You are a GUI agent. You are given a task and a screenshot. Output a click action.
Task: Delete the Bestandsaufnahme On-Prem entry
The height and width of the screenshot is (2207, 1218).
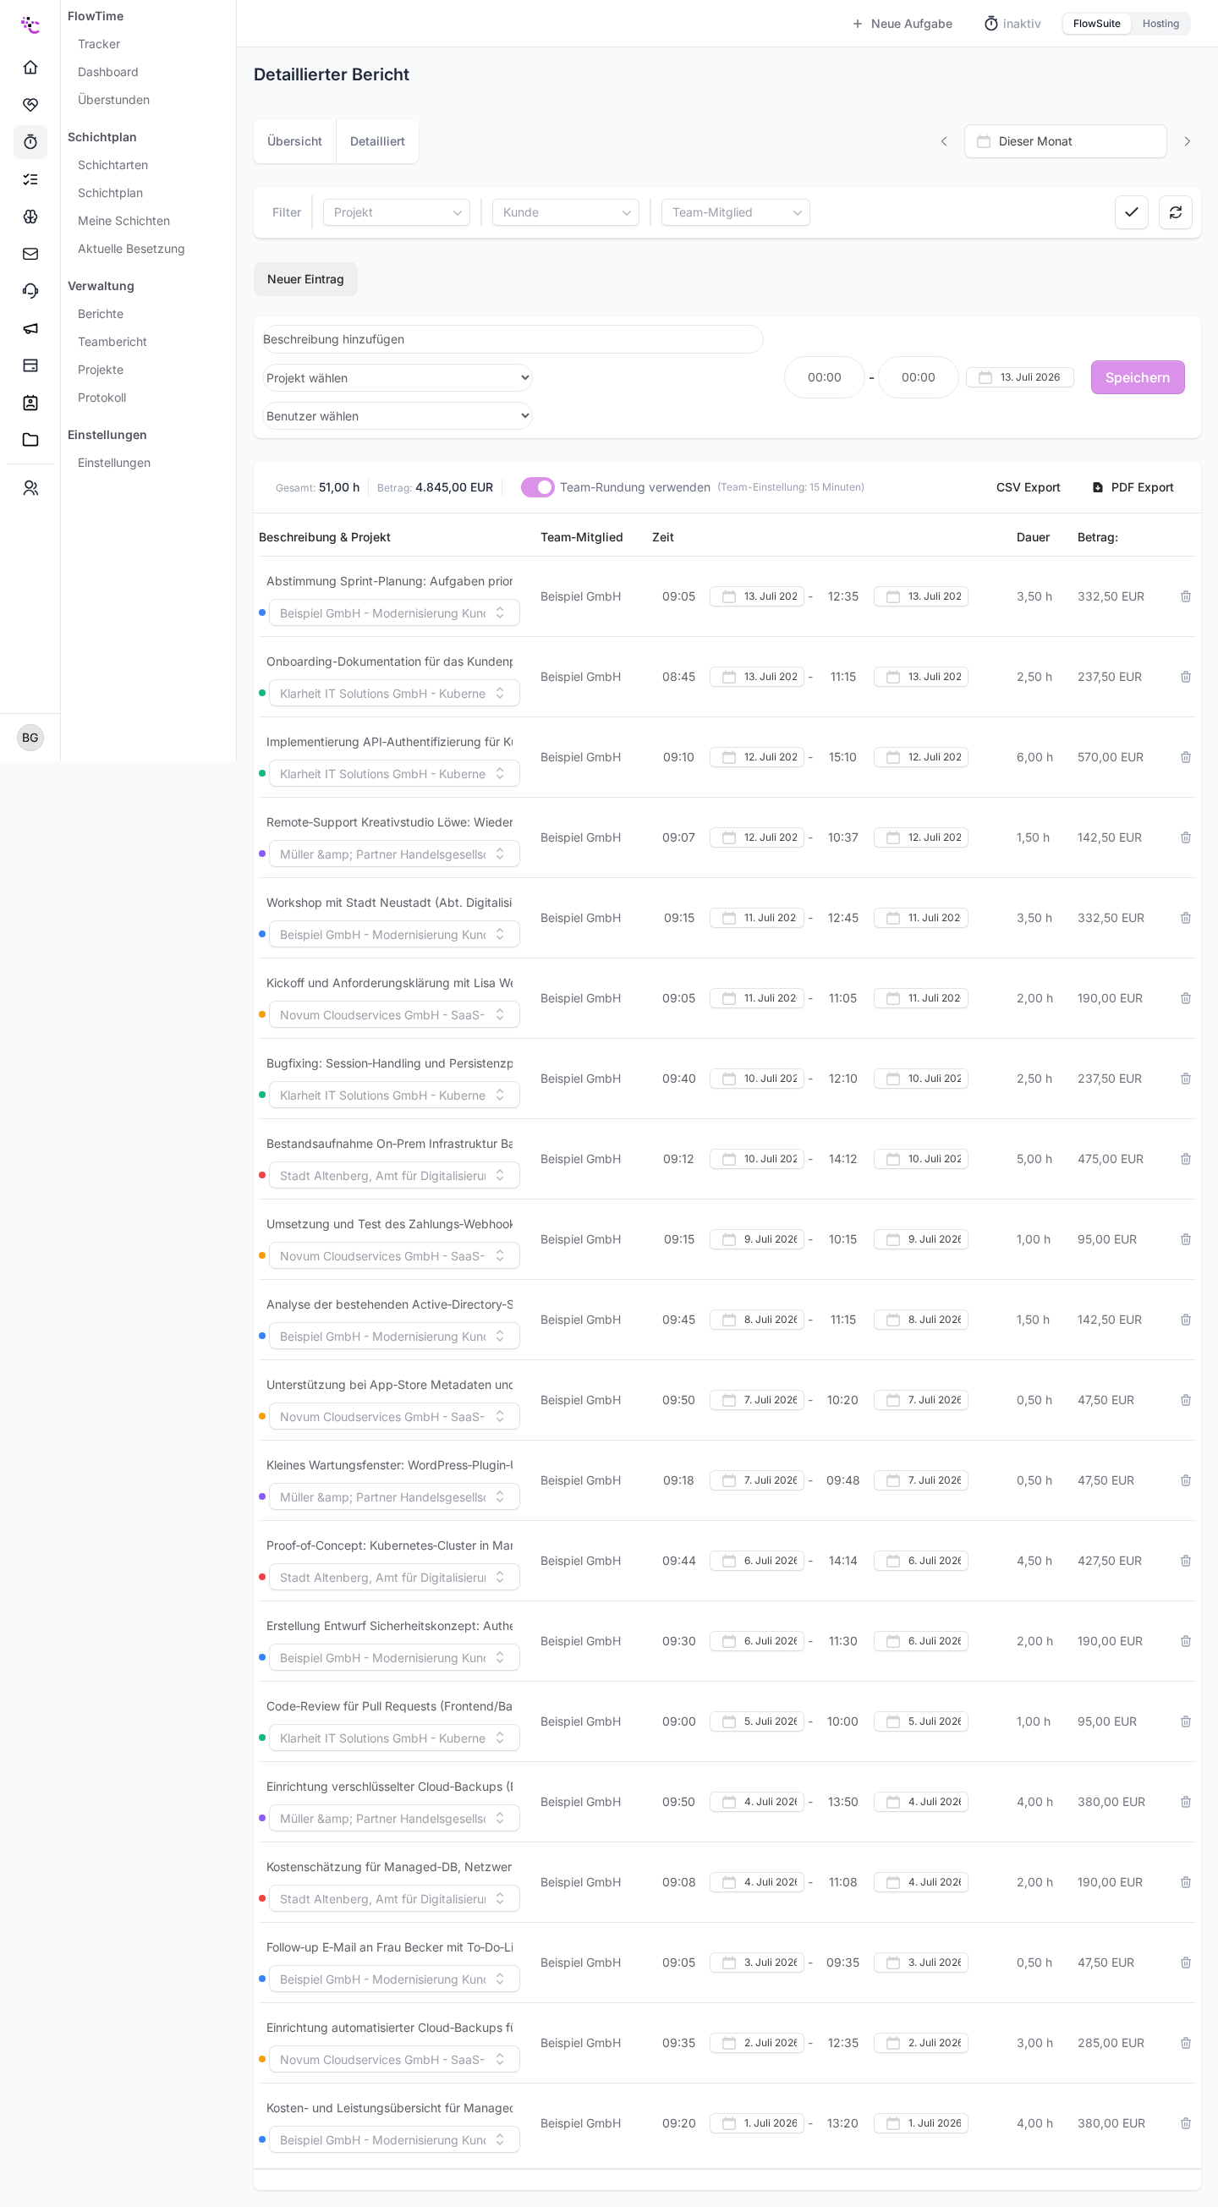click(x=1186, y=1159)
